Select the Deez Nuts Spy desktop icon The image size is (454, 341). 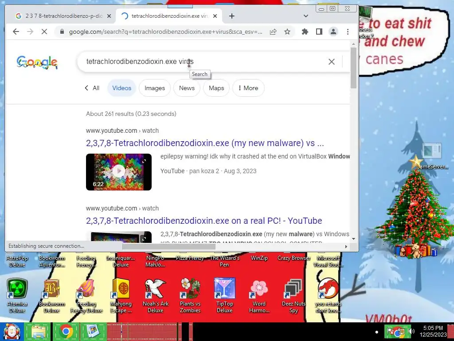pos(294,295)
